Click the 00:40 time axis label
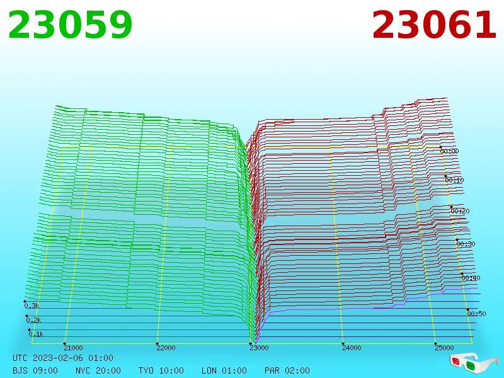 coord(471,278)
